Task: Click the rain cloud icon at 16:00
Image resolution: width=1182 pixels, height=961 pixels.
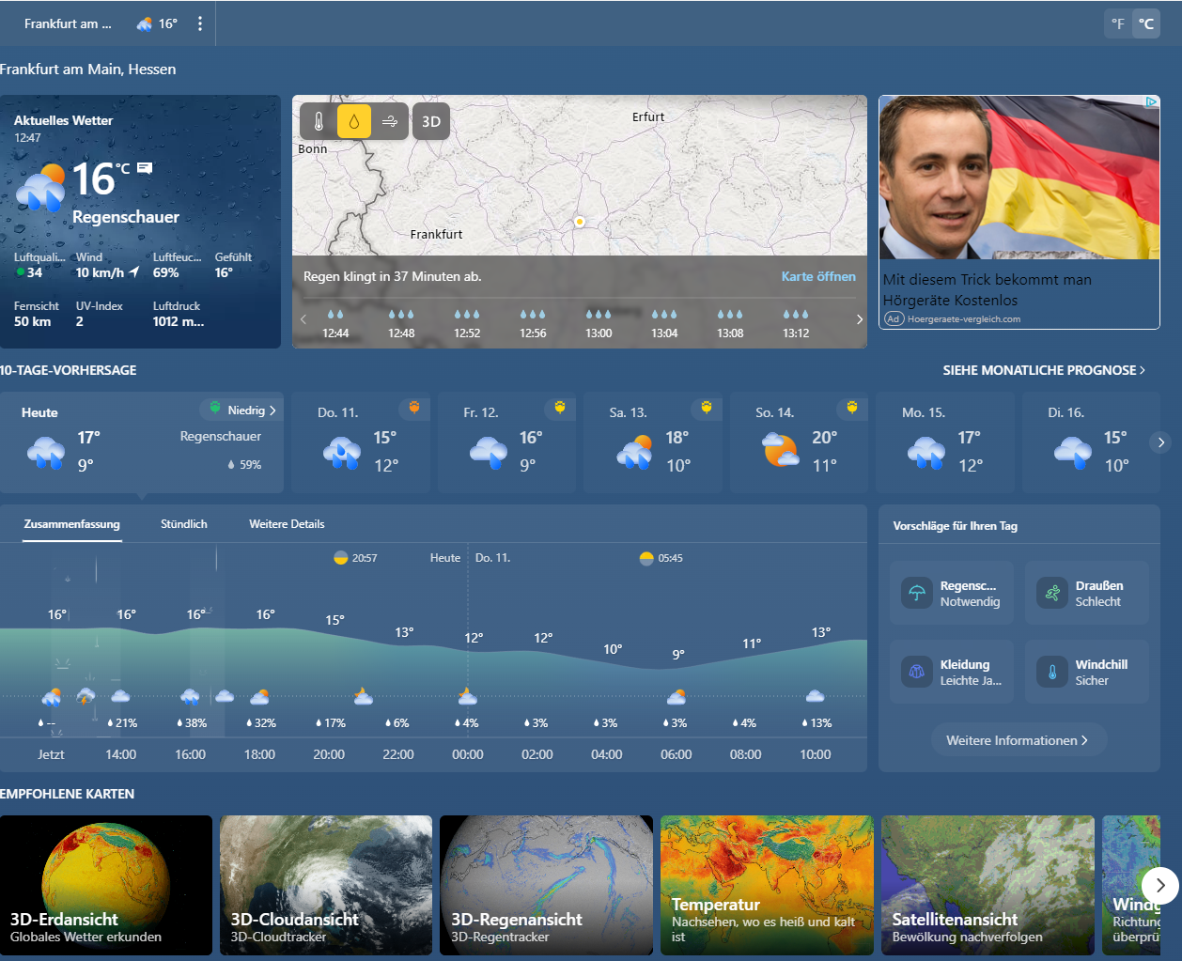Action: pos(190,697)
